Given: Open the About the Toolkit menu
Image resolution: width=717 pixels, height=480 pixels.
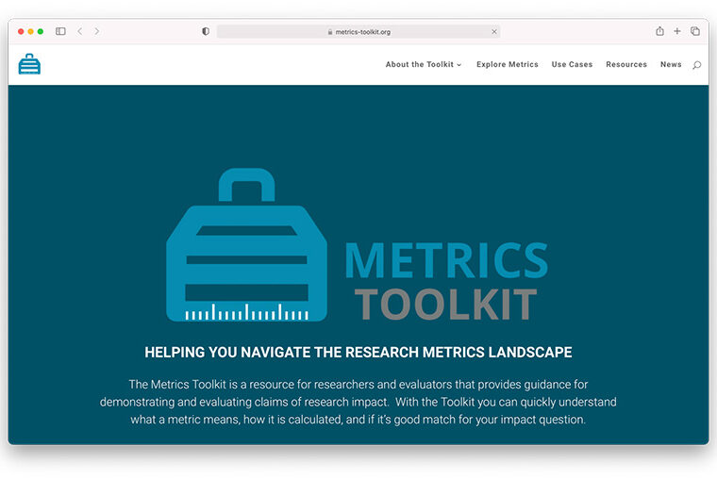Looking at the screenshot, I should [424, 64].
